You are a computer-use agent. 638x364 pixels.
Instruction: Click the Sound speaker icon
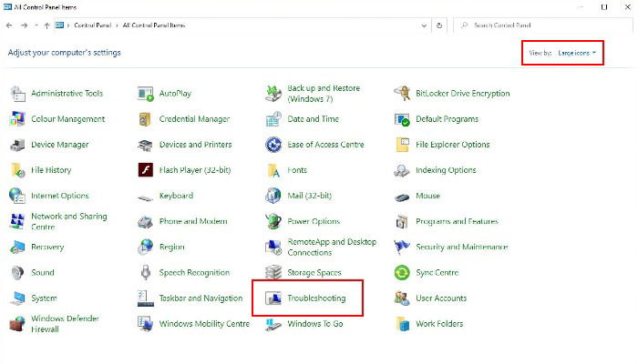[17, 273]
